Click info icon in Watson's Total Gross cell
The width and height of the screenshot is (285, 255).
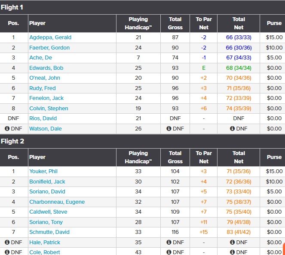coord(169,128)
